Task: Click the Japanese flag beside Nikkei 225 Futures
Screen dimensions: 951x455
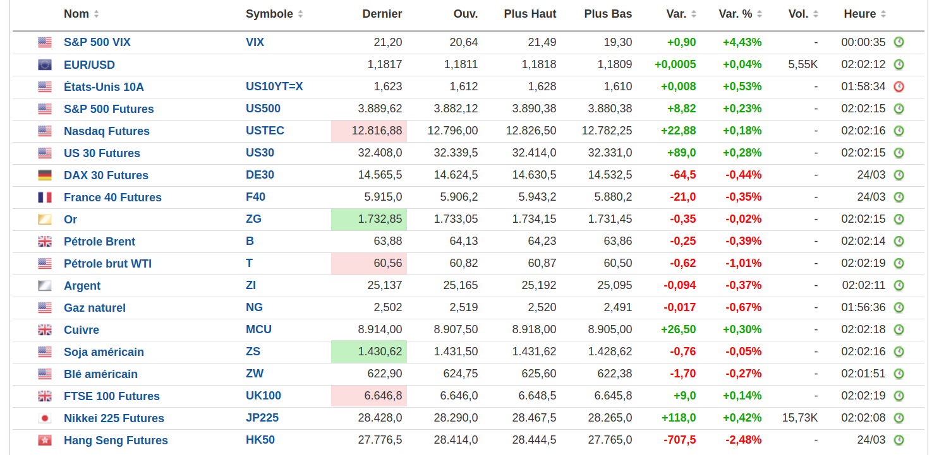Action: click(x=45, y=418)
